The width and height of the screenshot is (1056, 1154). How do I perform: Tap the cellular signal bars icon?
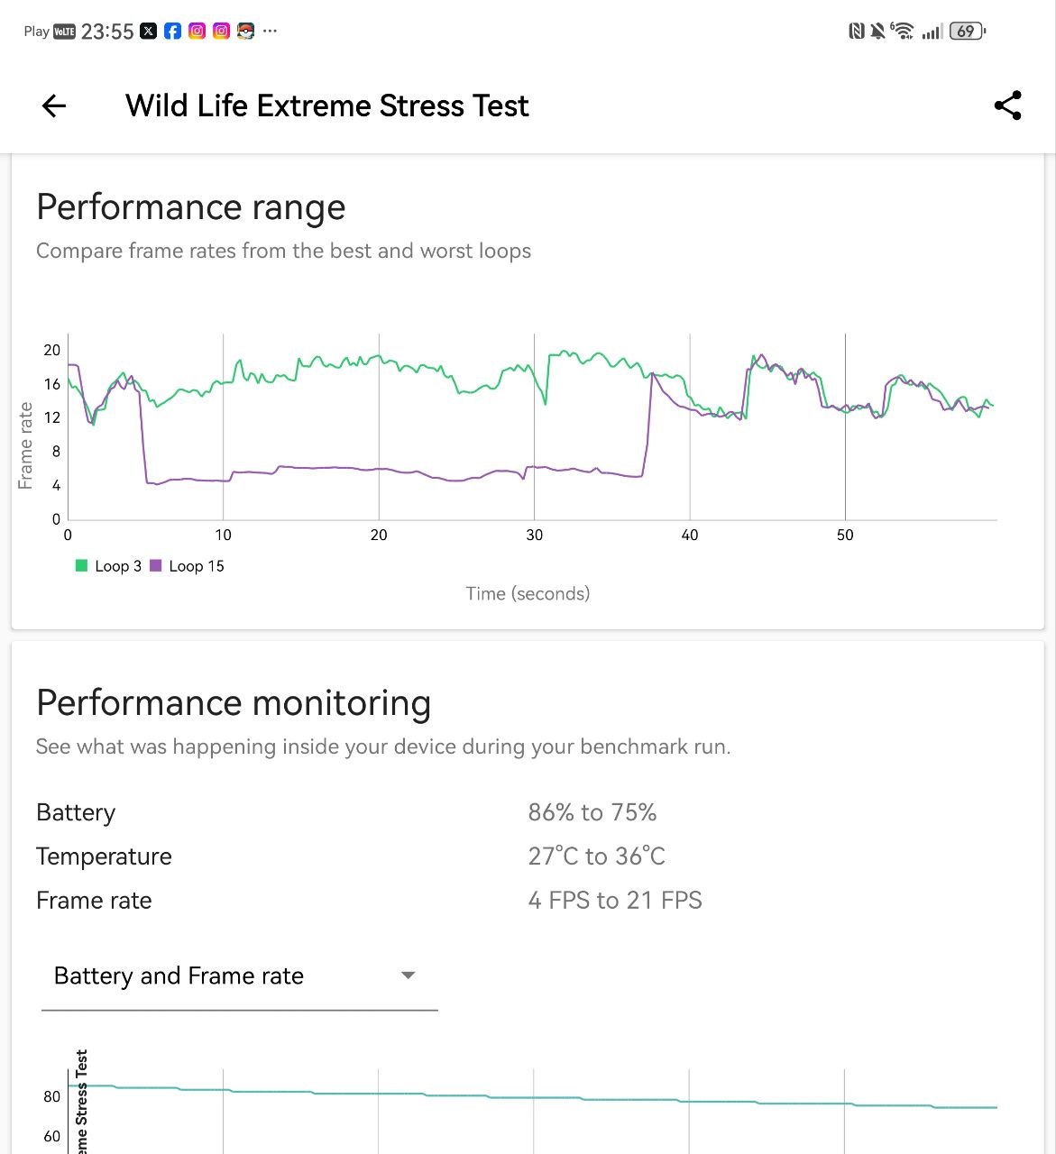[932, 32]
